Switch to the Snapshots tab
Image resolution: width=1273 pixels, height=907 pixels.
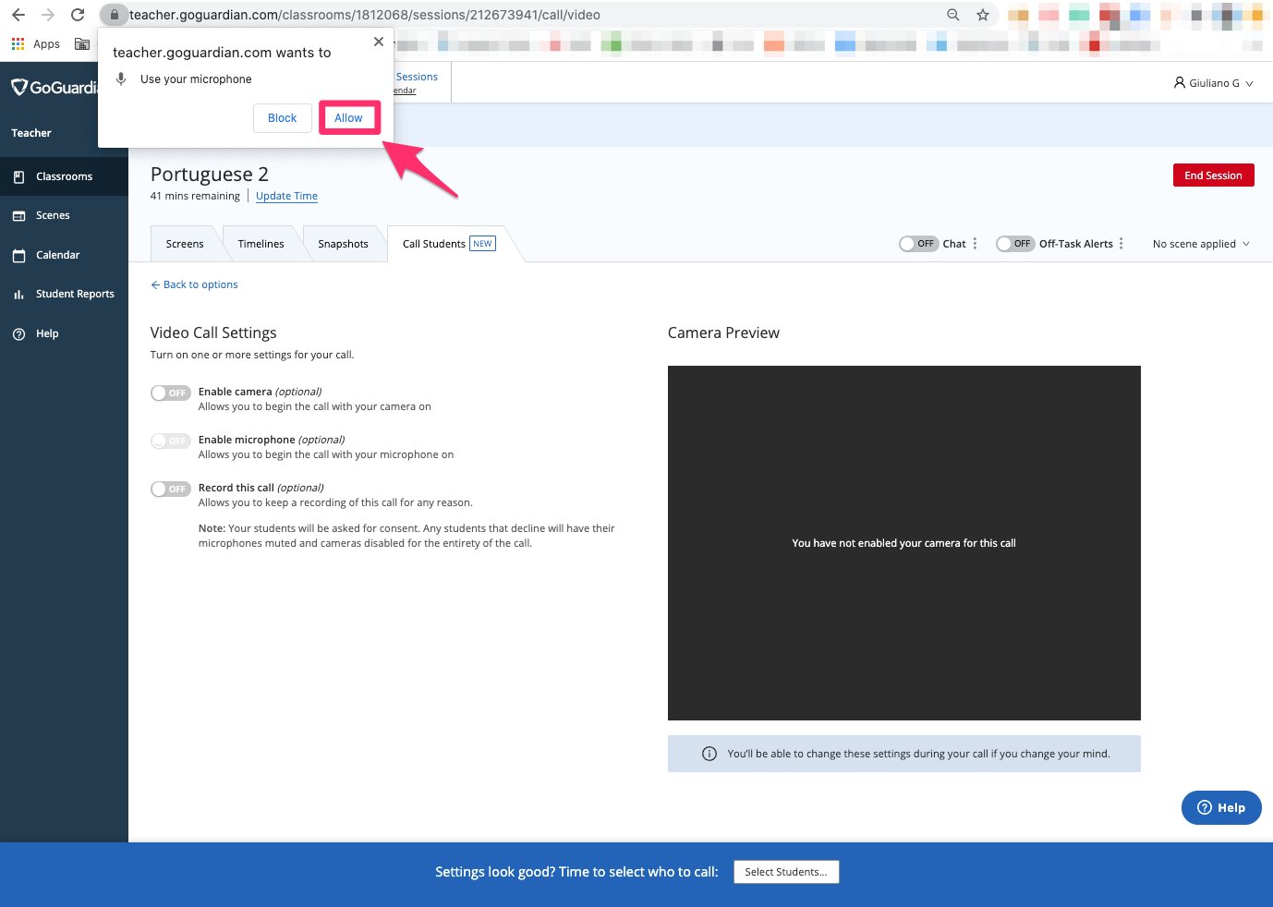point(343,244)
